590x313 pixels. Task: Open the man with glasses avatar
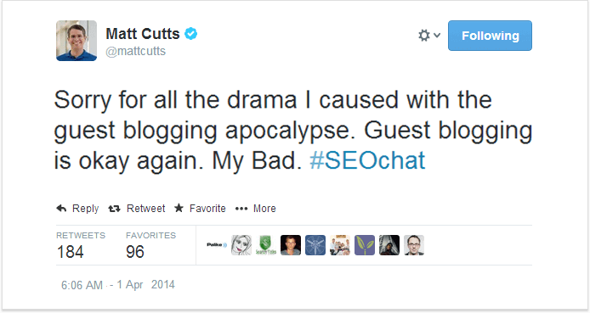pyautogui.click(x=414, y=245)
